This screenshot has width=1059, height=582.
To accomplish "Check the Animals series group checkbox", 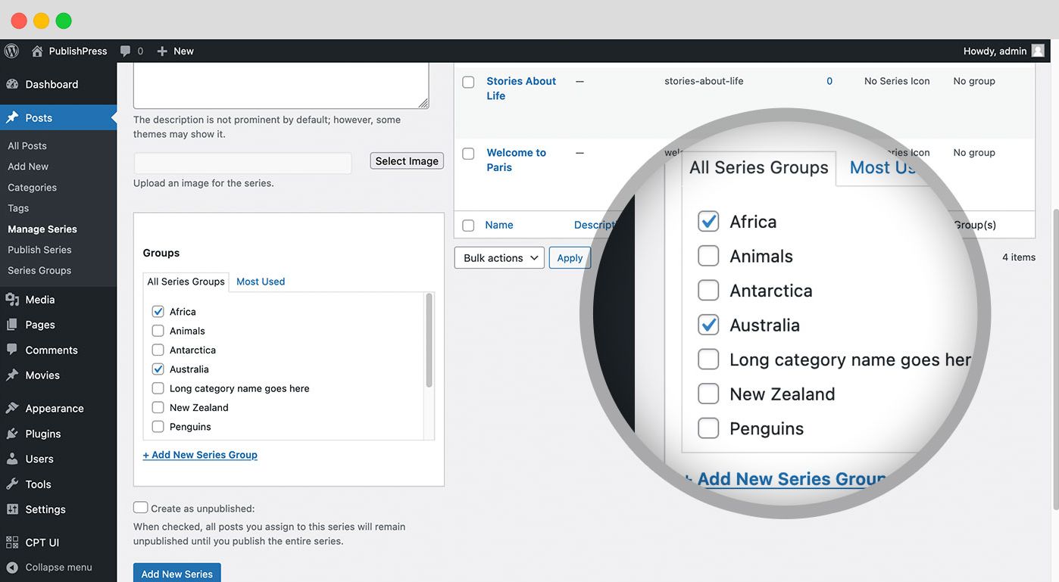I will [158, 330].
